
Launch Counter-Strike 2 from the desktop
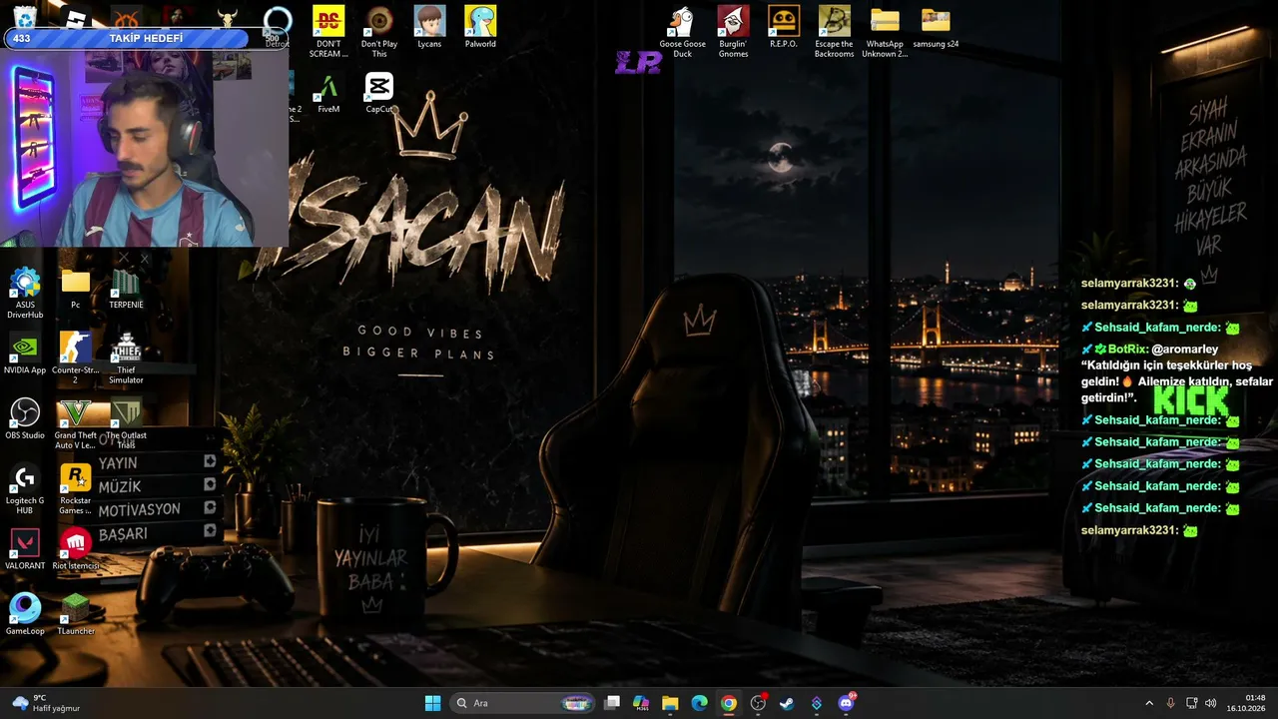pos(75,358)
